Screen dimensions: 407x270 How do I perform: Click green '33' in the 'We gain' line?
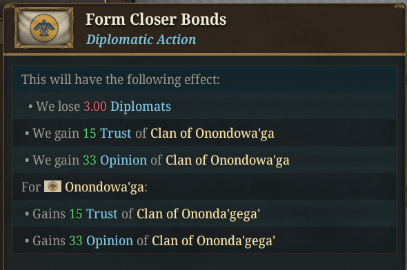[90, 160]
